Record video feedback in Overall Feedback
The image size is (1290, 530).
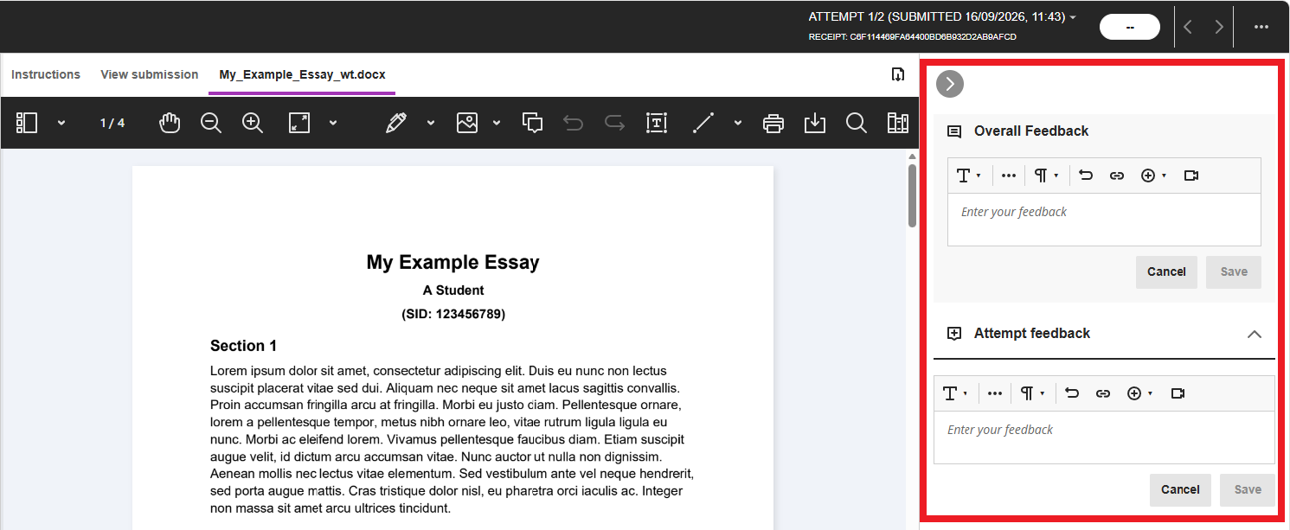point(1191,176)
